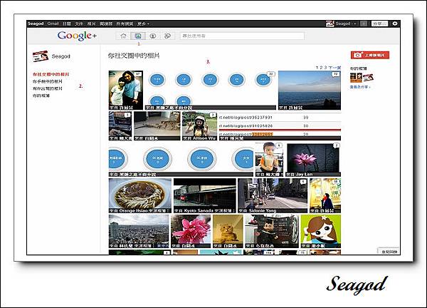Open the Astro Boy figure photo
Image resolution: width=427 pixels, height=308 pixels.
point(272,231)
